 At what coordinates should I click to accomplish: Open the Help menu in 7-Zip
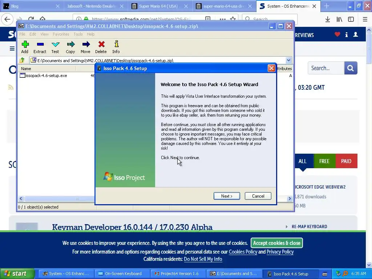tap(90, 34)
